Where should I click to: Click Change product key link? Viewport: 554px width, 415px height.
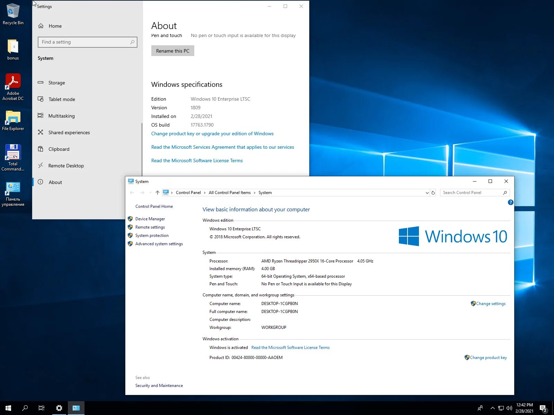click(x=488, y=358)
